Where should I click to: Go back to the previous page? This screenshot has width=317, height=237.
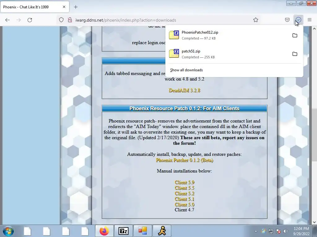7,20
